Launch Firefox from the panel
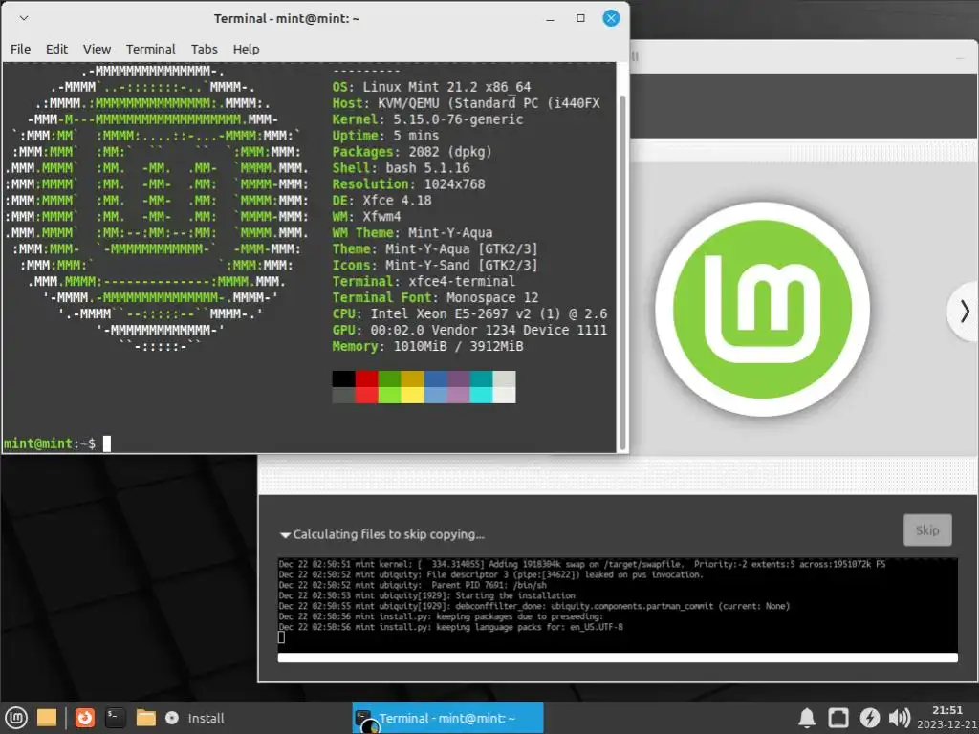The image size is (979, 734). 85,718
